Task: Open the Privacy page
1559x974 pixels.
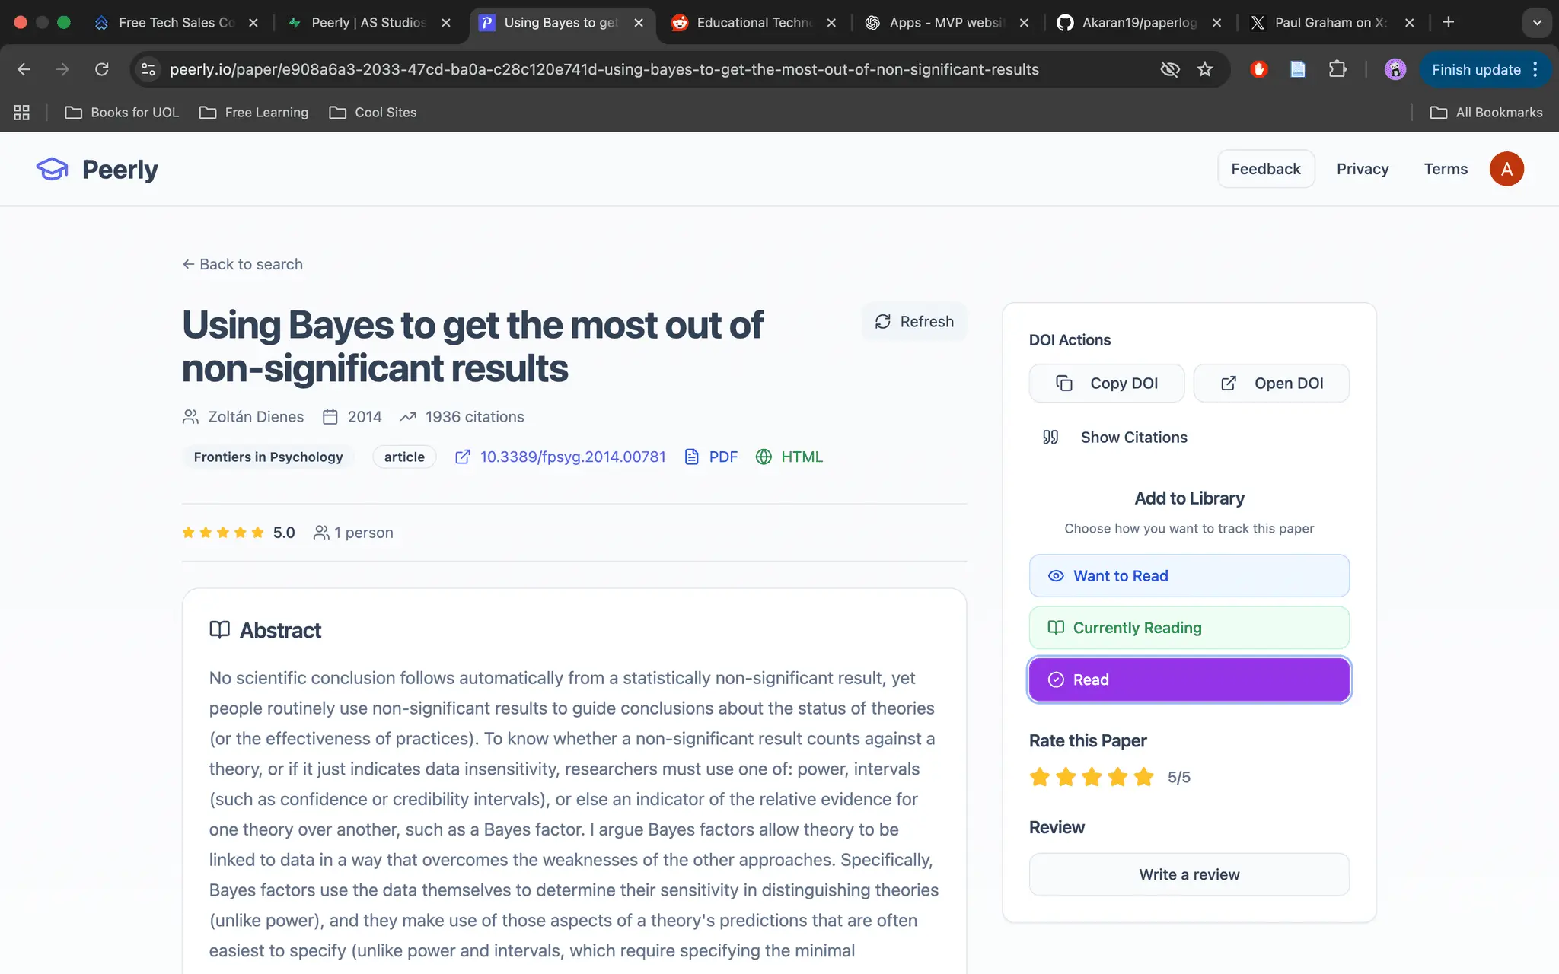Action: [1363, 169]
